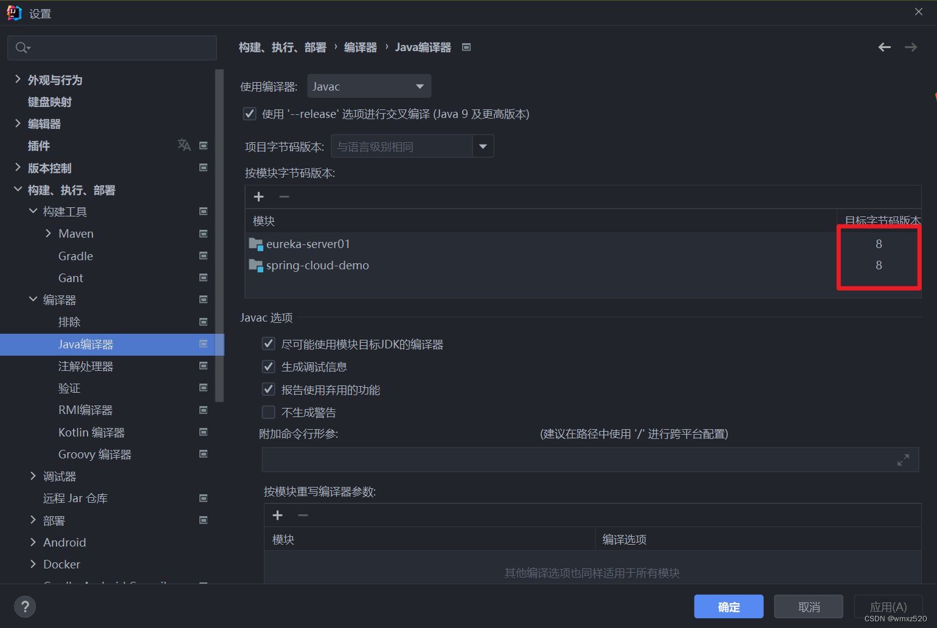Expand the 编辑器 tree node
937x628 pixels.
pyautogui.click(x=18, y=123)
